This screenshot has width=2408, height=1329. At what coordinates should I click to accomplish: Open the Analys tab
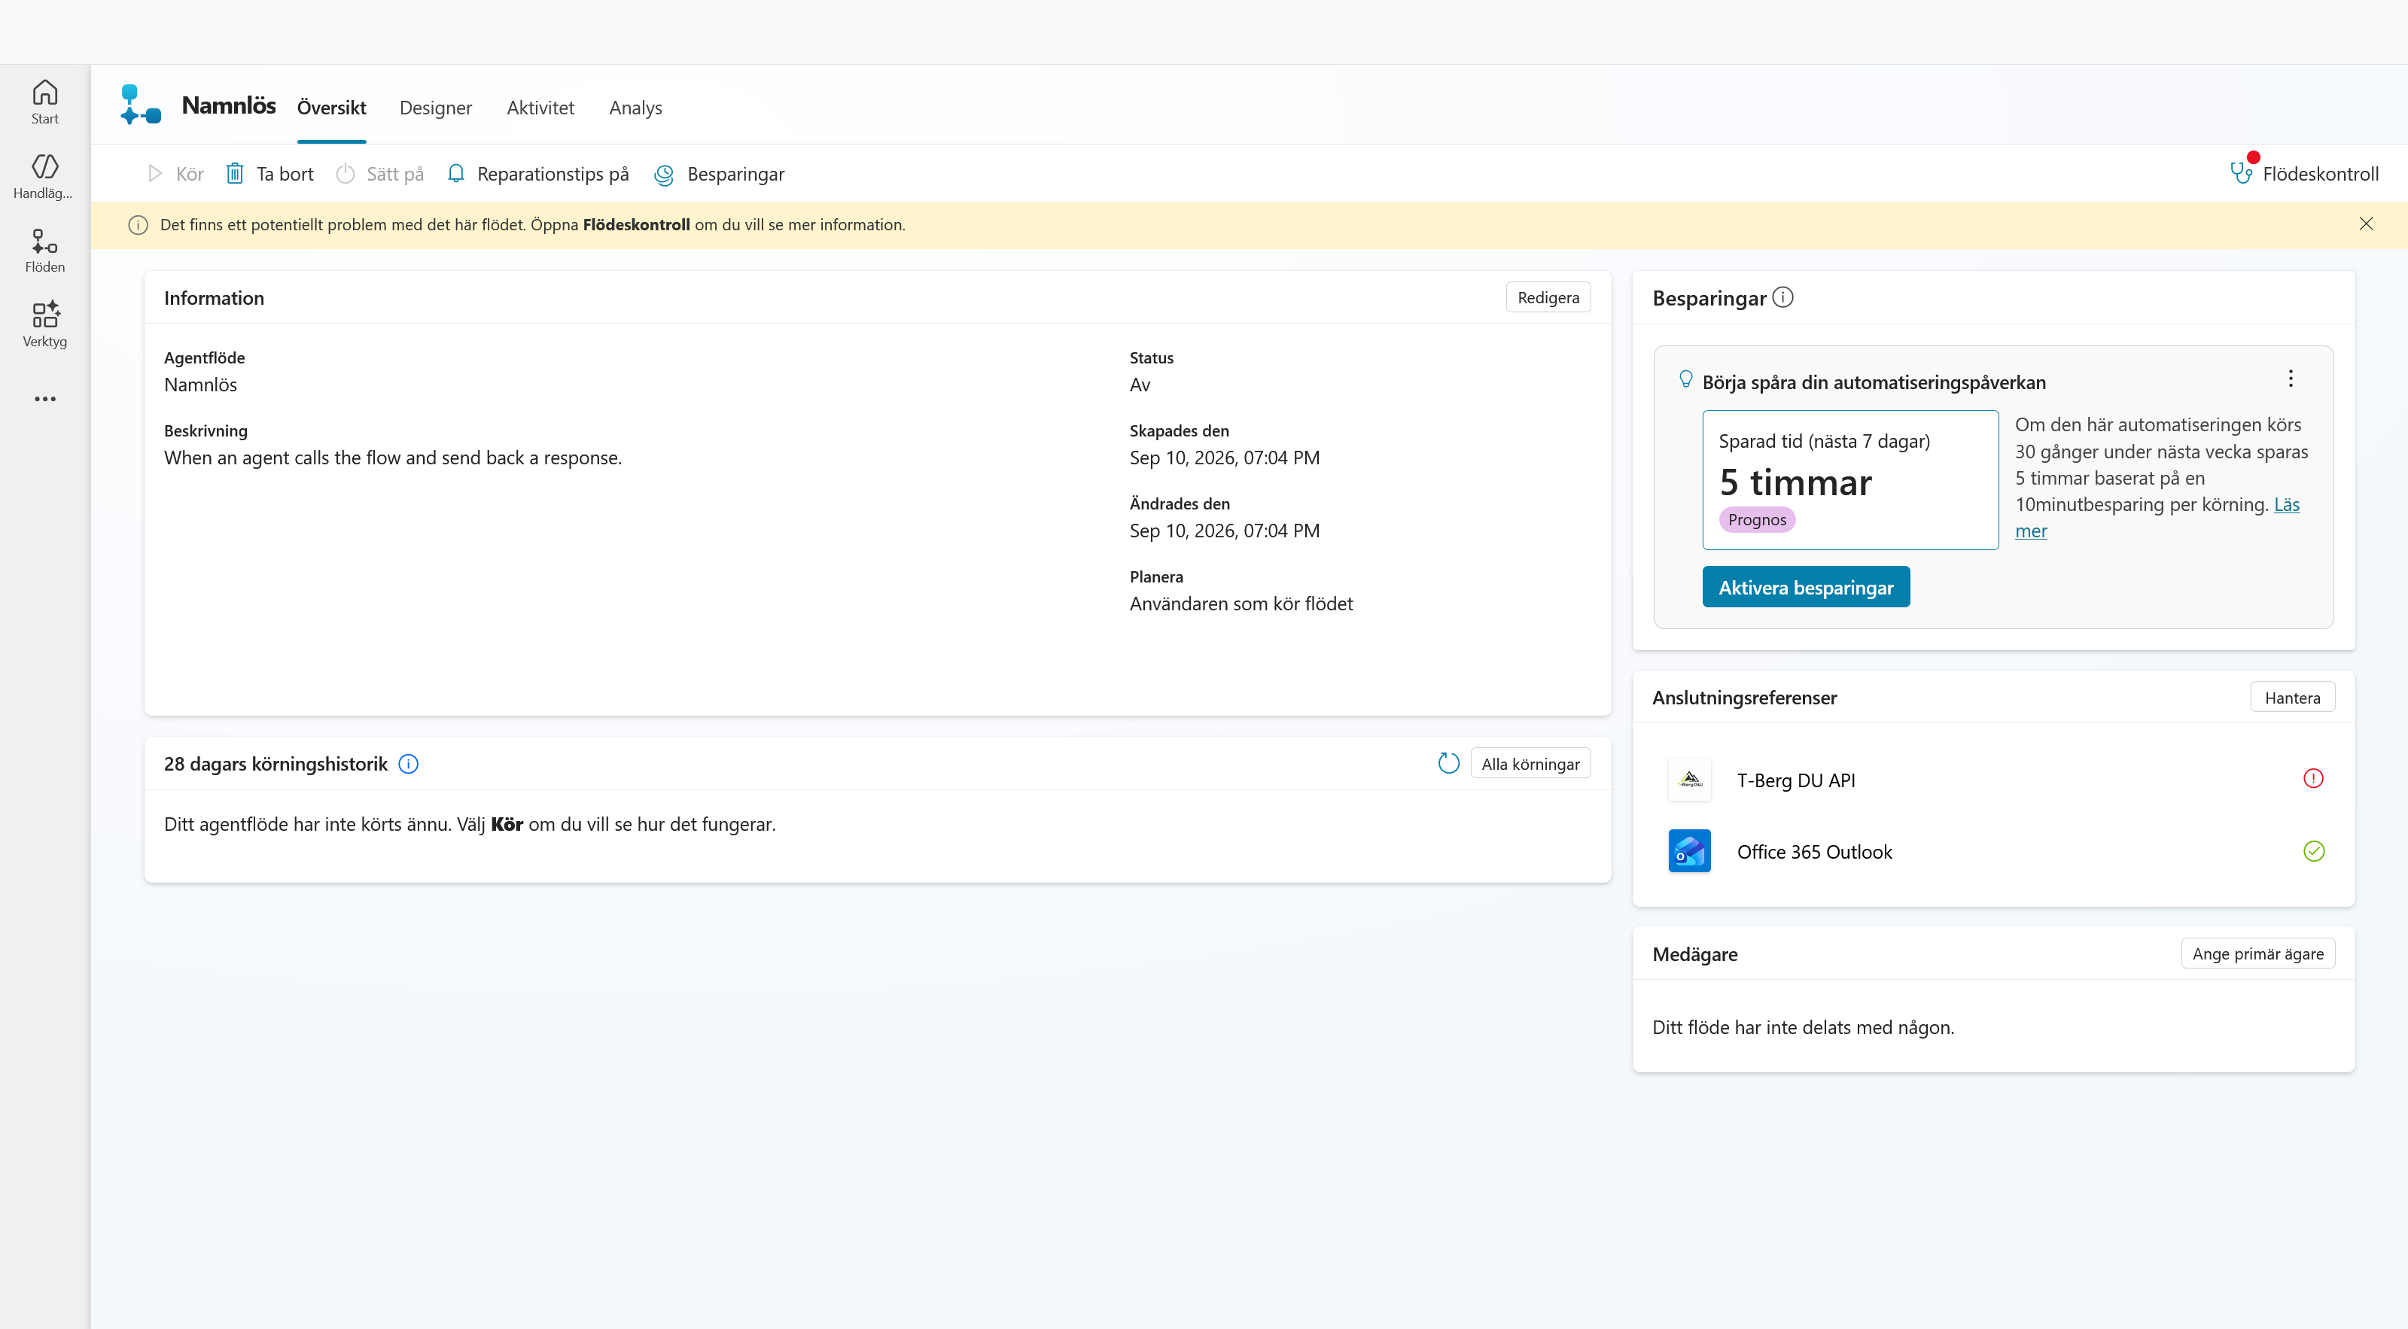pyautogui.click(x=635, y=108)
